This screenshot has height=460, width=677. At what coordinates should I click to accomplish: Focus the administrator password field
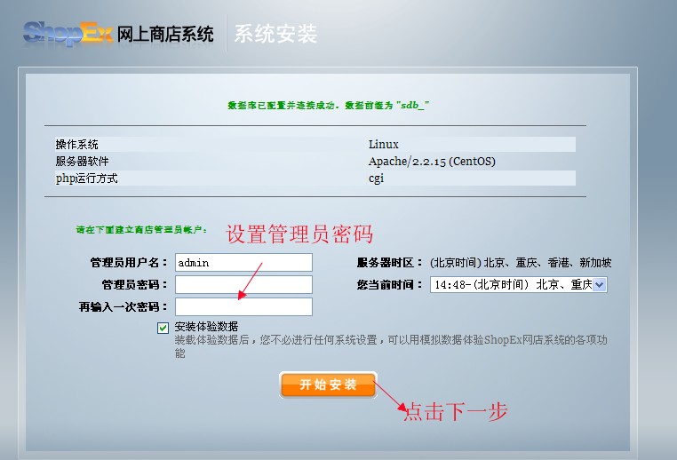[243, 285]
